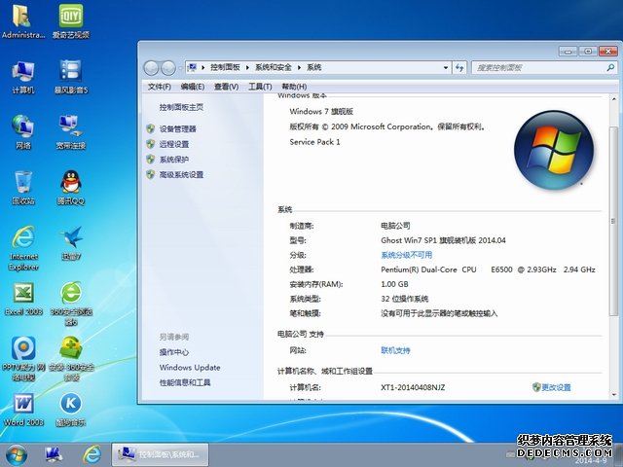Select the 系统和安全 breadcrumb
This screenshot has height=467, width=623.
273,67
